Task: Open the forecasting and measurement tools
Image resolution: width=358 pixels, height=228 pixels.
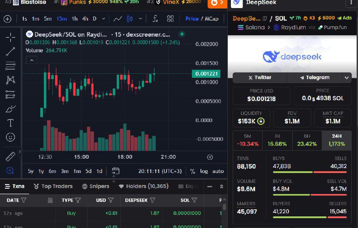Action: coord(10,94)
